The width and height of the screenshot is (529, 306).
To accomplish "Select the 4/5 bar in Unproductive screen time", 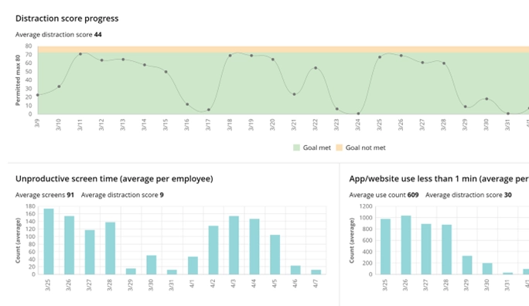I will pos(275,255).
